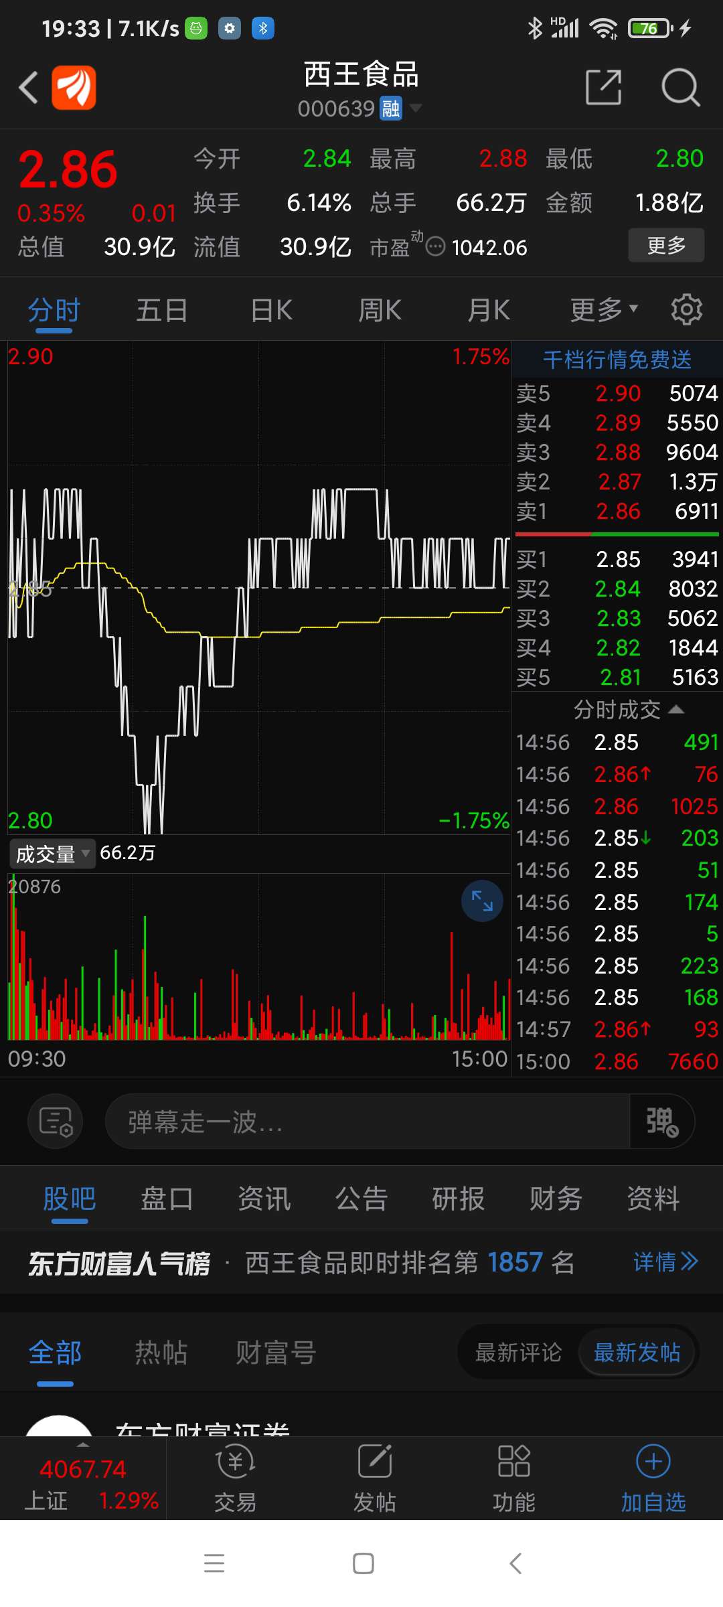Tap 买5 order row at 2.81
This screenshot has height=1607, width=723.
point(617,678)
